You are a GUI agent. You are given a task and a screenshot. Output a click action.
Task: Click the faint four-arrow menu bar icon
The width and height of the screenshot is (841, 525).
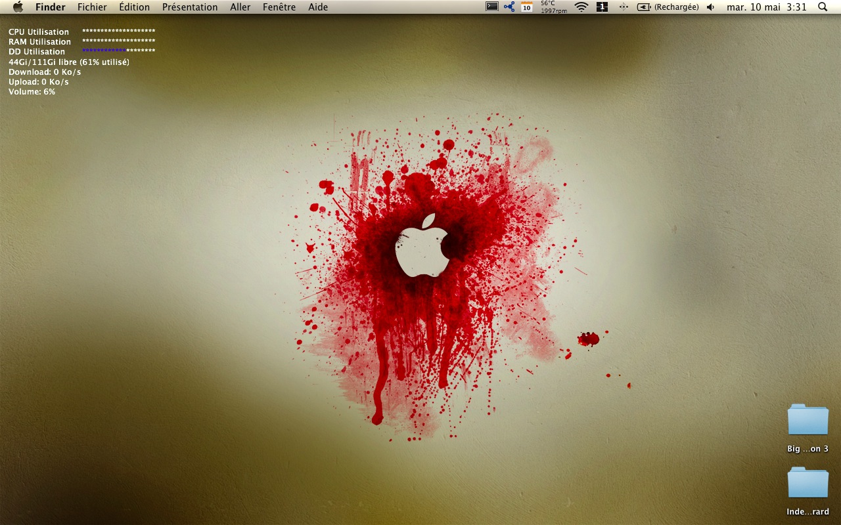(624, 7)
